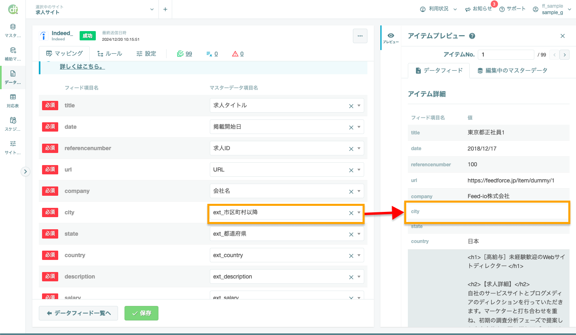Click the 99 valid items counter
This screenshot has height=335, width=576.
185,54
